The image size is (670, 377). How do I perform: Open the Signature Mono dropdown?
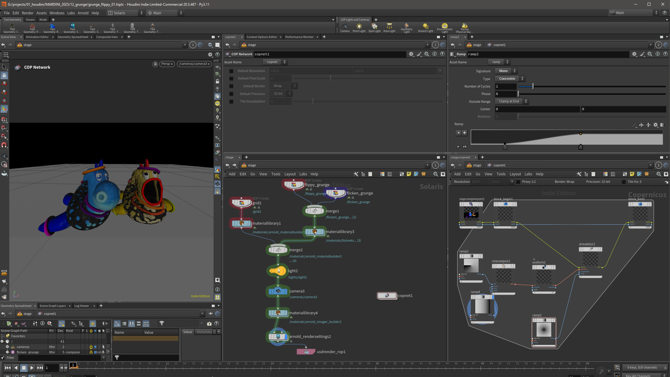click(x=506, y=71)
